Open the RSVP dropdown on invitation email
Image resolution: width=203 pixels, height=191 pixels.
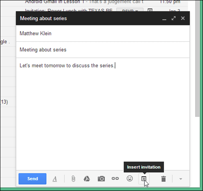130,10
